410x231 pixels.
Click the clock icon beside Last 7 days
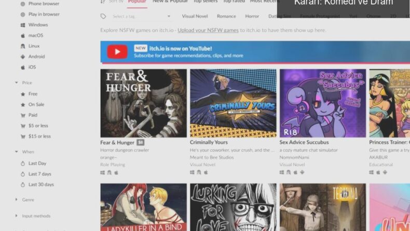tap(23, 174)
